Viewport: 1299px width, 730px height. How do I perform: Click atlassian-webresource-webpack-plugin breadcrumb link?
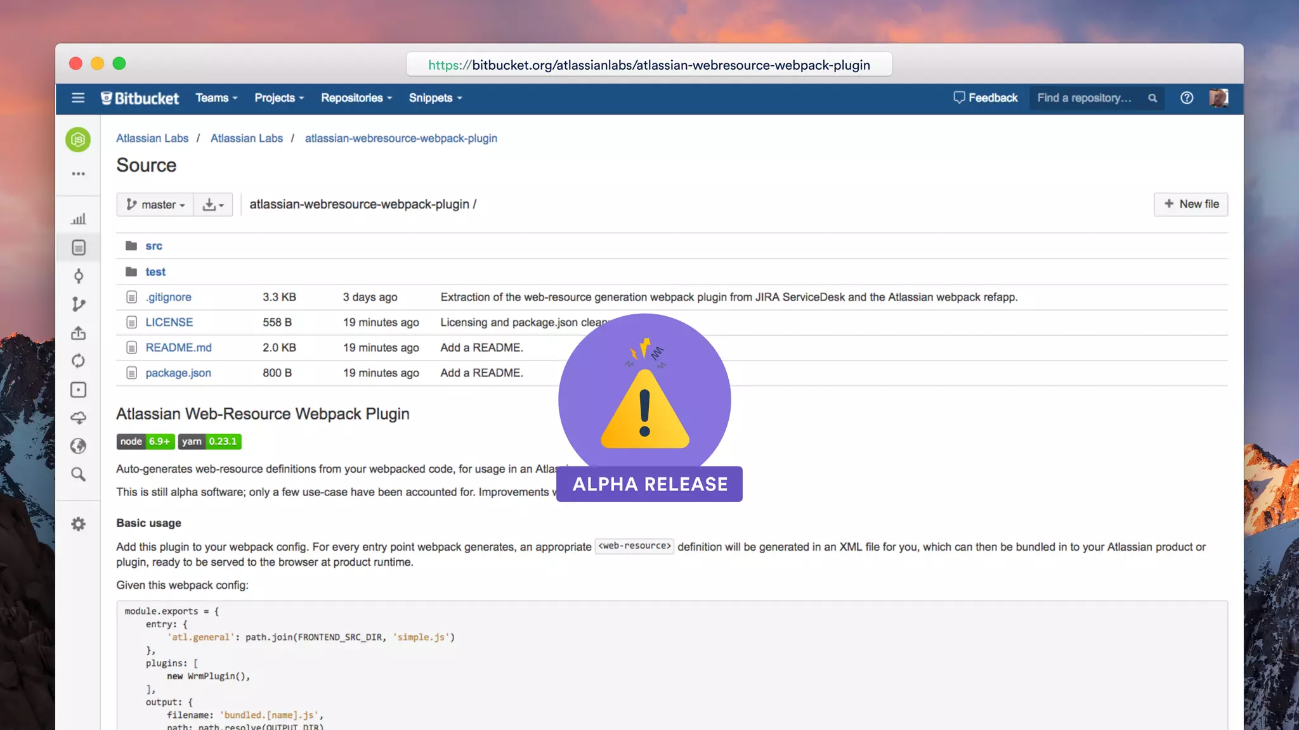401,138
